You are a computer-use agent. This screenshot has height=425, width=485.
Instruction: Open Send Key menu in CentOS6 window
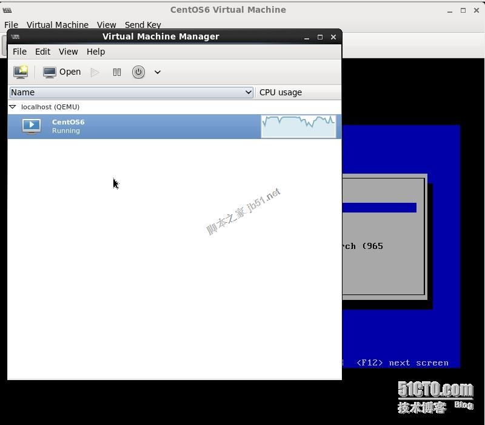coord(143,25)
